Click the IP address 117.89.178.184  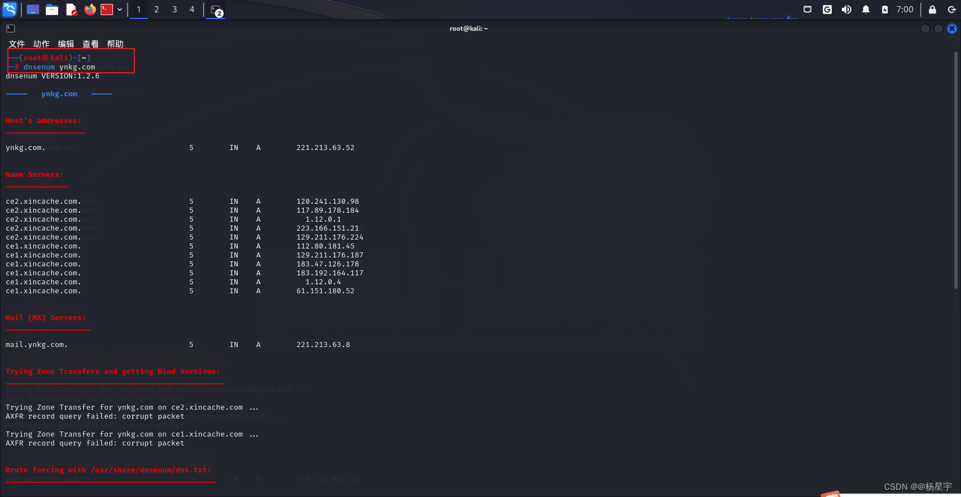pyautogui.click(x=328, y=210)
